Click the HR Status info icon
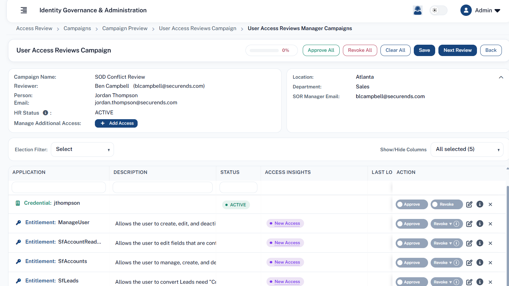509x286 pixels. click(x=46, y=113)
